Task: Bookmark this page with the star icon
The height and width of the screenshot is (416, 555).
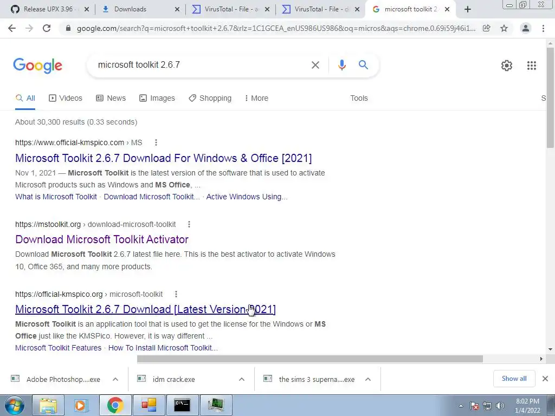Action: coord(504,28)
